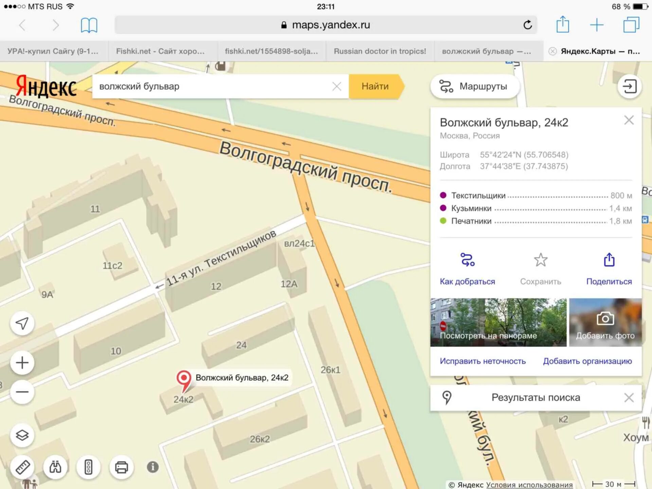
Task: Switch to волжский бульвар tab
Action: tap(489, 51)
